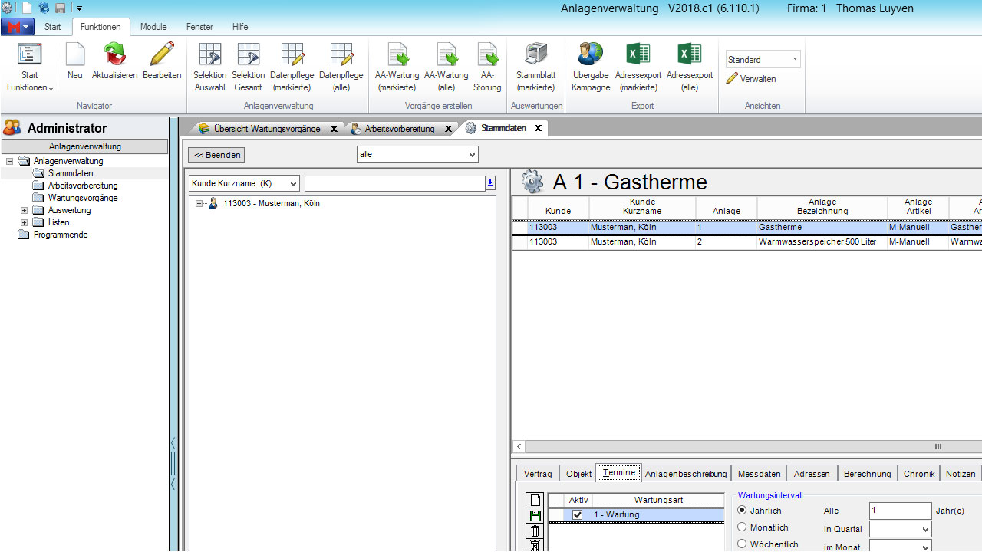982x552 pixels.
Task: Click the horizontal scrollbar left arrow
Action: click(519, 446)
